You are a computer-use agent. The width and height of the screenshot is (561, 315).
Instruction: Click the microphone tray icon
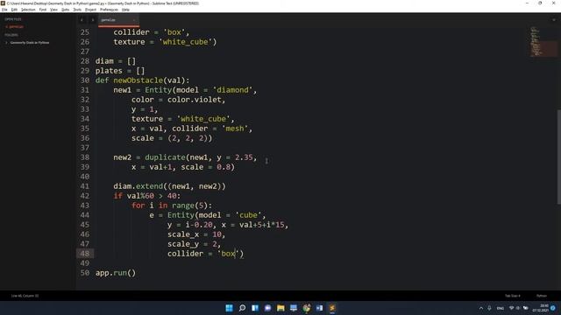pos(489,308)
